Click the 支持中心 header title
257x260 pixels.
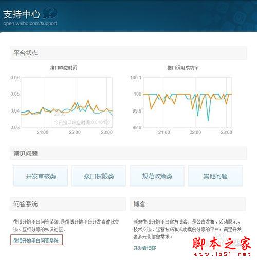[22, 14]
